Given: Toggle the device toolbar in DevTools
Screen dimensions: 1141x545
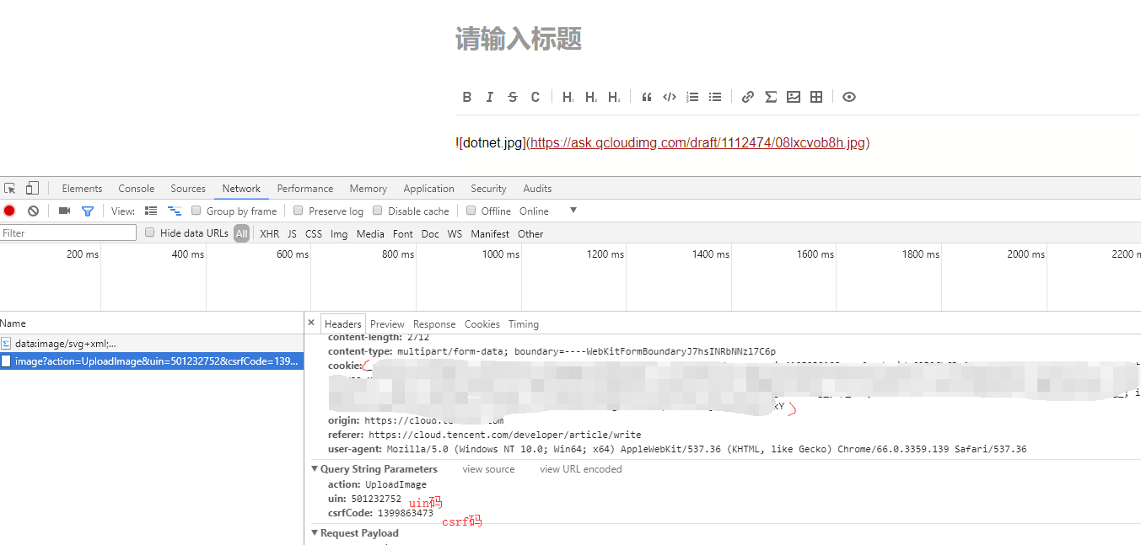Looking at the screenshot, I should pos(31,187).
